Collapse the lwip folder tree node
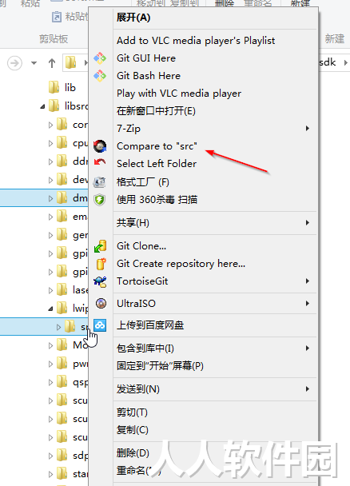 [51, 309]
